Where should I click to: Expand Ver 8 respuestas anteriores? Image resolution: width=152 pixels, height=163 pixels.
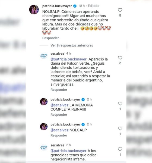tap(72, 45)
